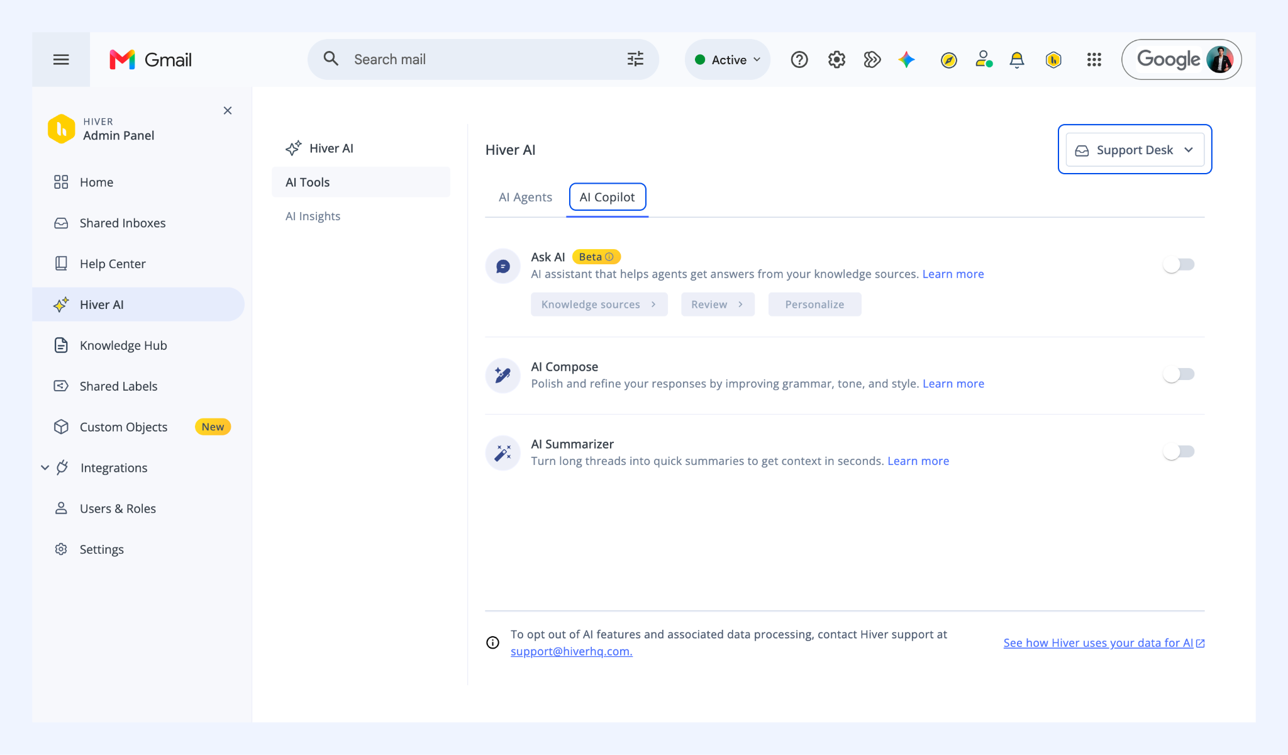Open the notifications bell

pyautogui.click(x=1017, y=60)
